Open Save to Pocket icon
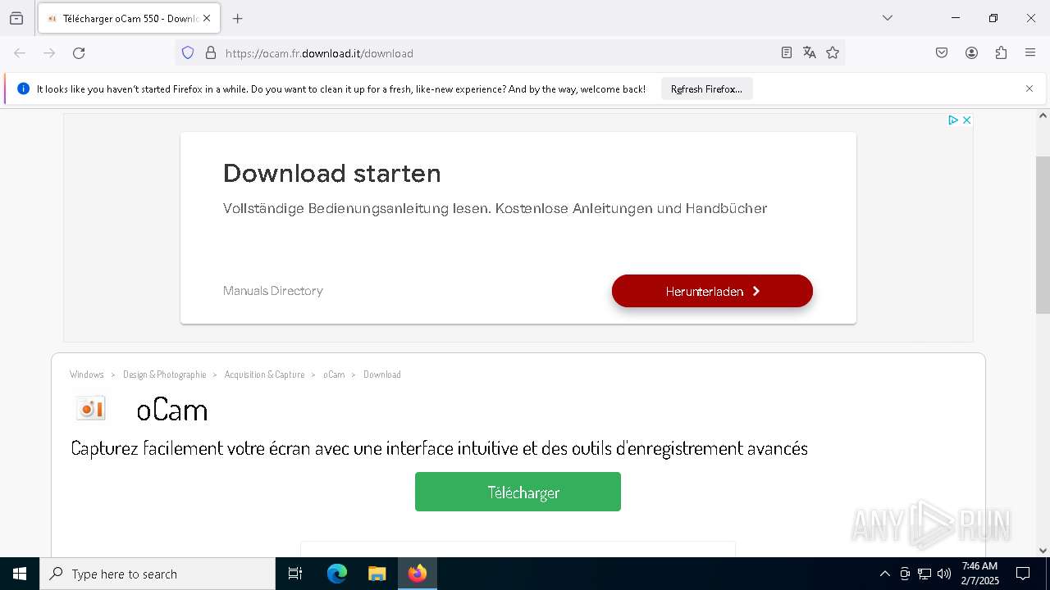1050x590 pixels. pos(942,53)
